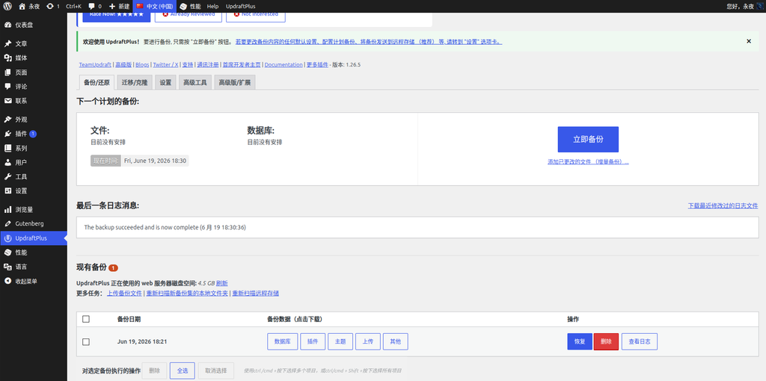Viewport: 766px width, 381px height.
Task: Open 联系 mail item in sidebar
Action: point(33,101)
